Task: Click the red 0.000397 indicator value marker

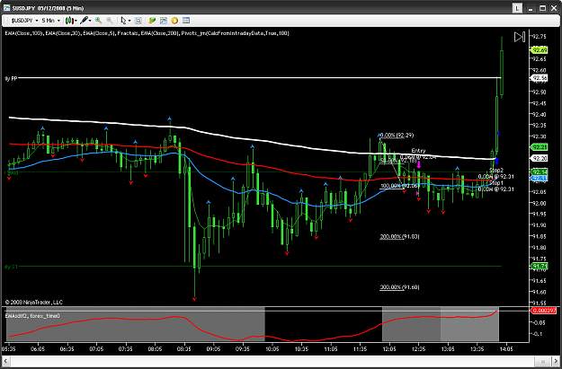Action: (x=543, y=311)
